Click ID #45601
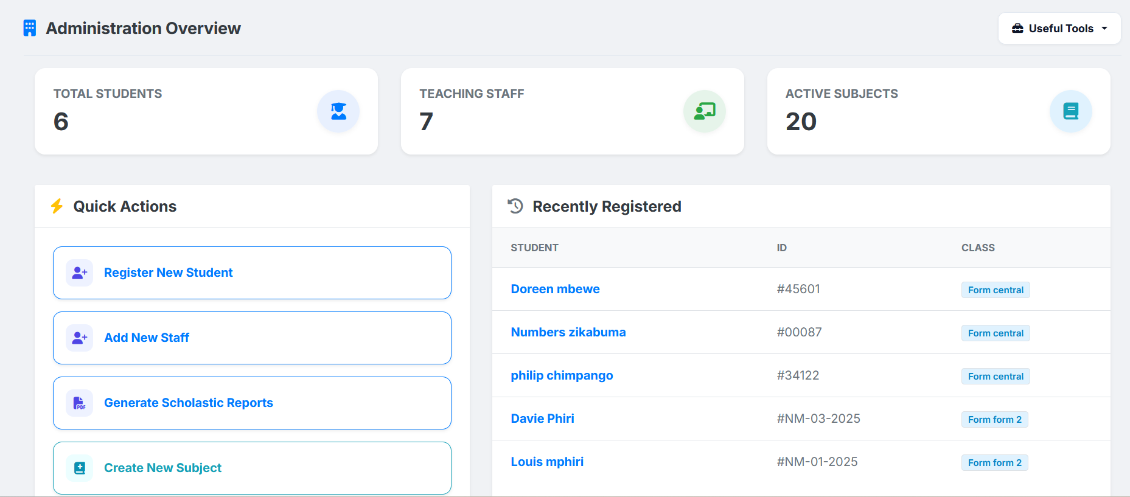Screen dimensions: 1130x497 (x=798, y=289)
